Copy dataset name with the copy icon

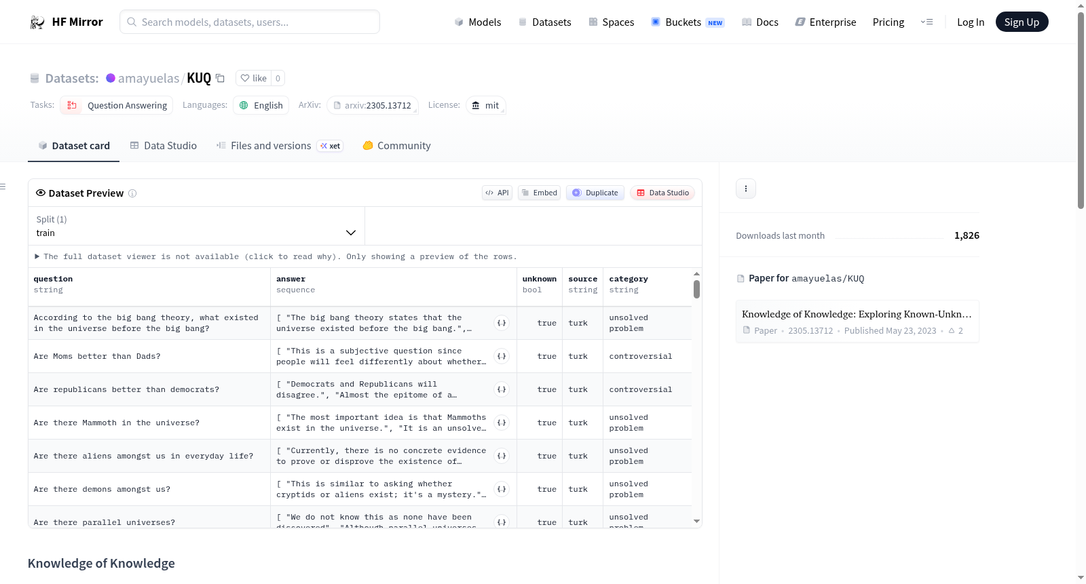(x=220, y=79)
